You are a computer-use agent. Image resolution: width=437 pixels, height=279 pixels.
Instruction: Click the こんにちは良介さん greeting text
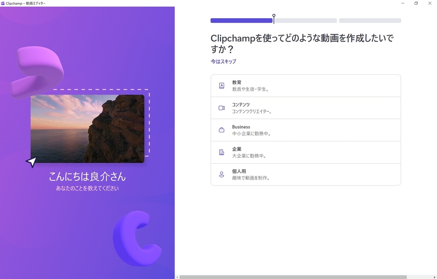pos(87,177)
